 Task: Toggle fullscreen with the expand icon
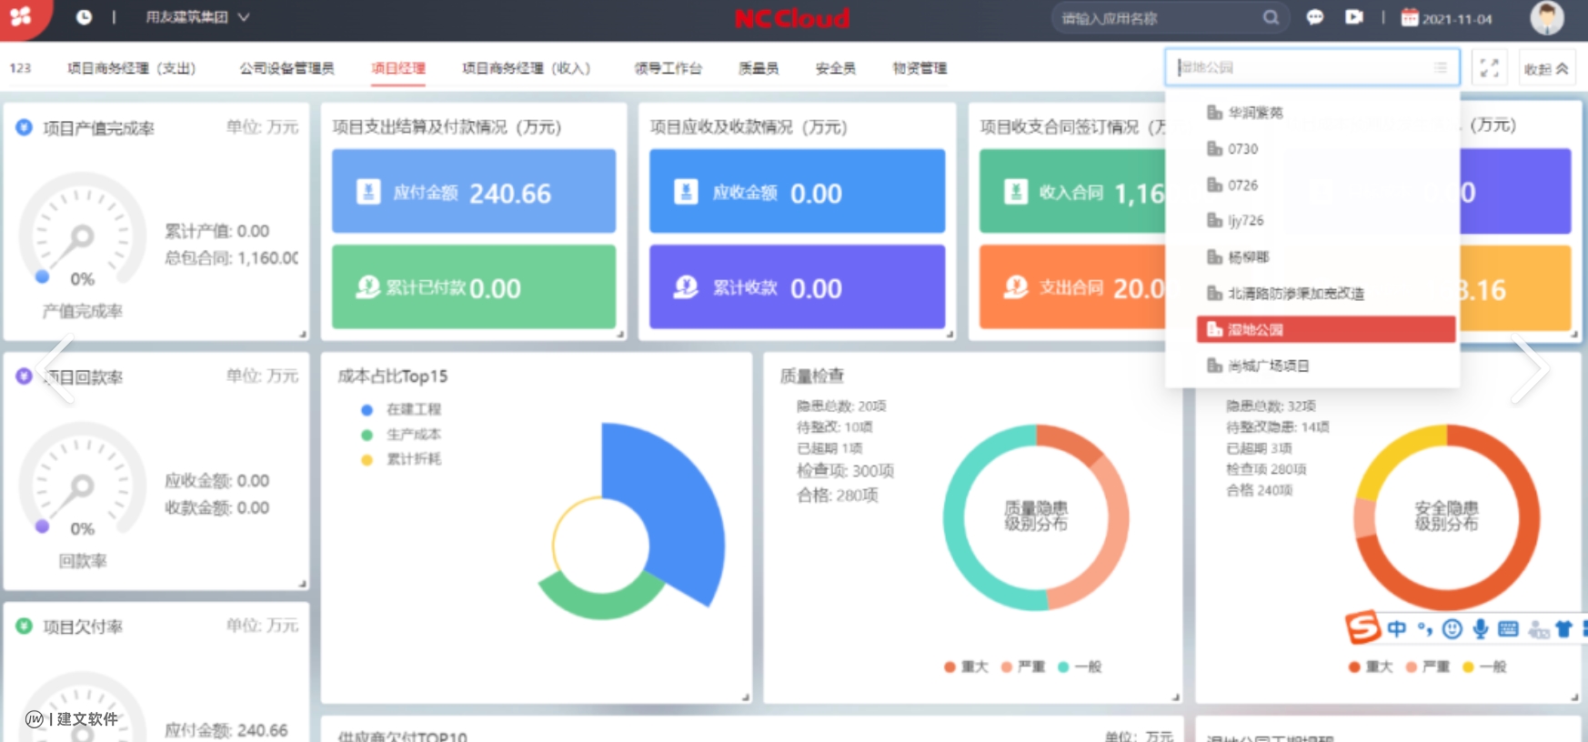pos(1489,68)
